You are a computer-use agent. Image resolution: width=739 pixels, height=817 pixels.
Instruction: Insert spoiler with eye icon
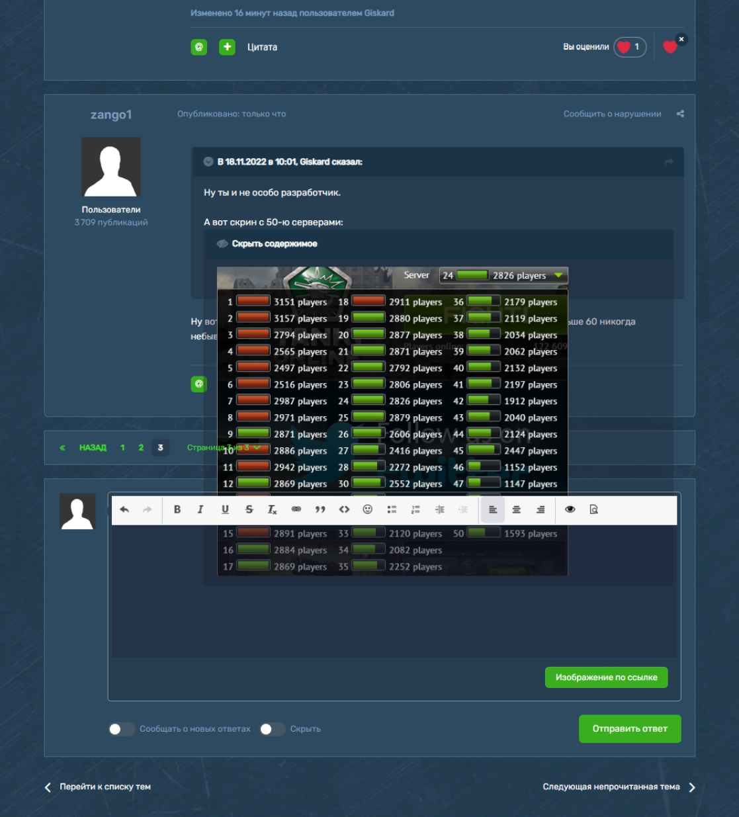point(570,509)
